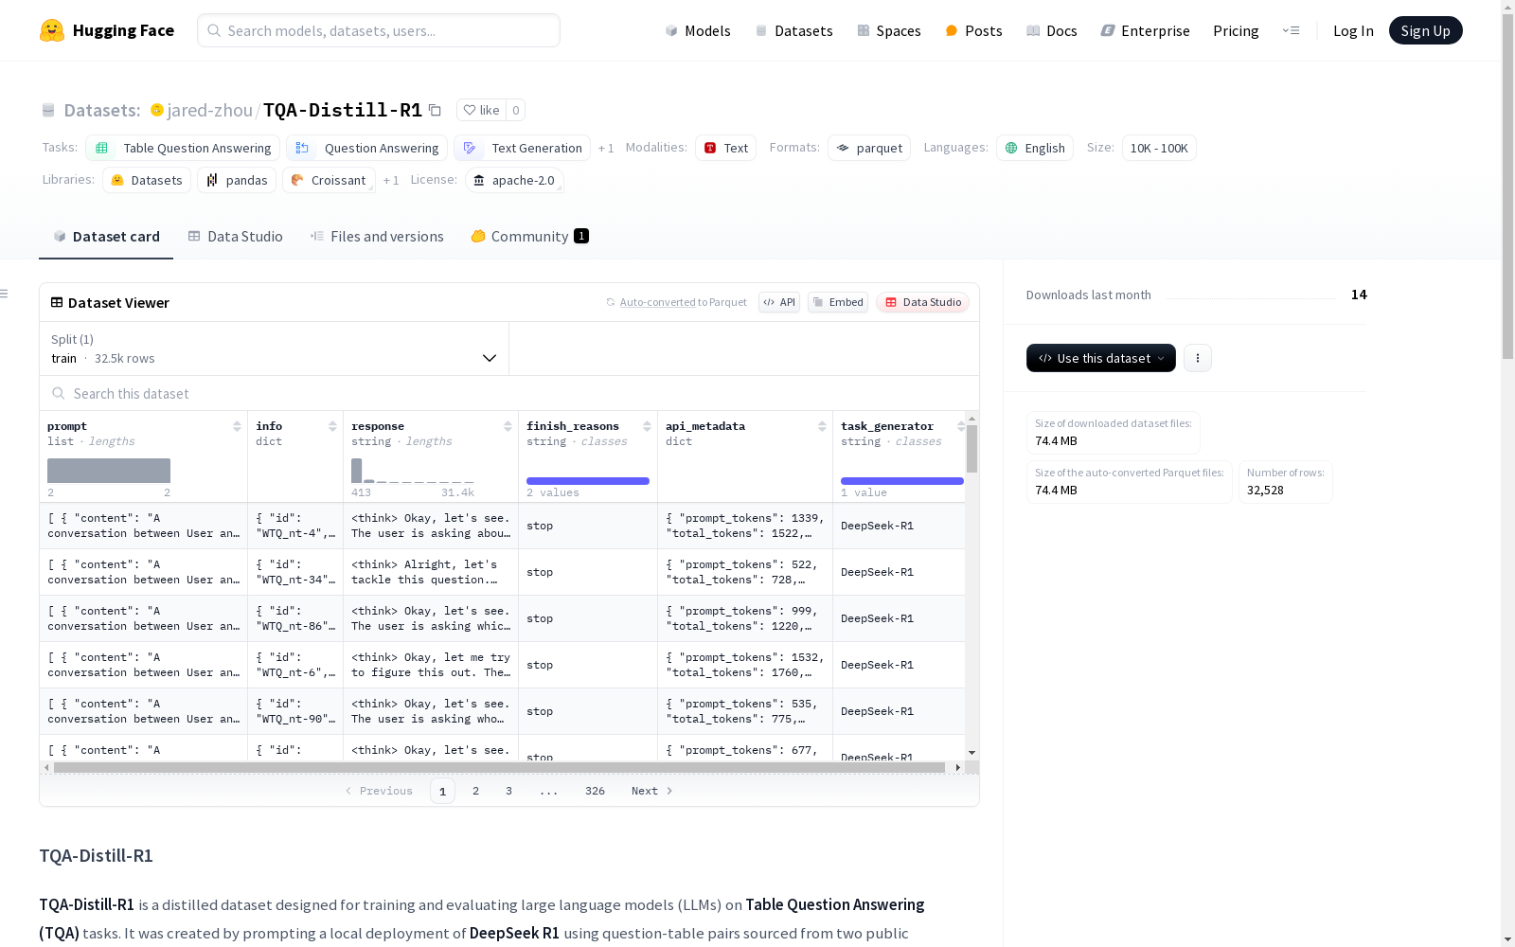This screenshot has height=947, width=1515.
Task: Open the three-dot more options button
Action: pos(1198,358)
